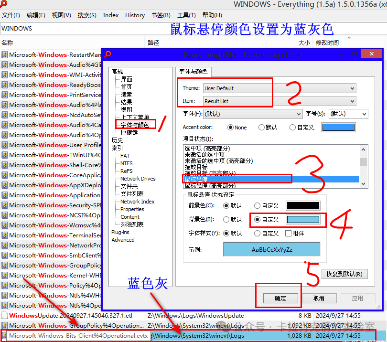Click the file icon beside Microsoft-Windows-RestartMan entry
Screen dimensions: 387x342
click(4, 55)
